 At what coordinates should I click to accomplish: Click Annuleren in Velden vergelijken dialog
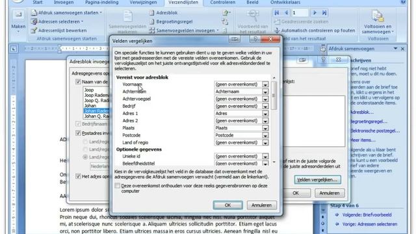261,205
